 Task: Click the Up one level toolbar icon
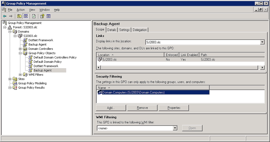tap(19, 16)
